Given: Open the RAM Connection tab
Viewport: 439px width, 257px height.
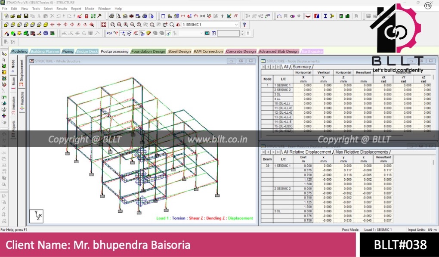Looking at the screenshot, I should pos(208,52).
